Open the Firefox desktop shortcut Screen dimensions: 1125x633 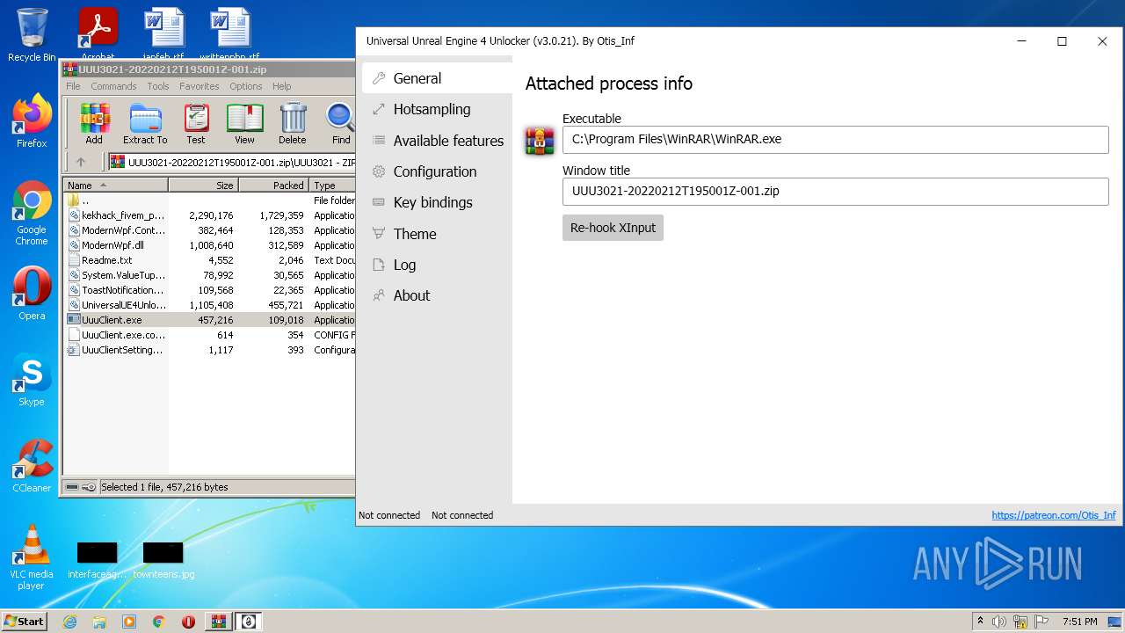point(32,121)
